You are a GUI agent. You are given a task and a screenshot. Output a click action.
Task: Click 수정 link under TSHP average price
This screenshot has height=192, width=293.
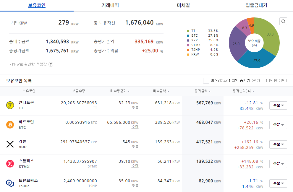[x=135, y=185]
